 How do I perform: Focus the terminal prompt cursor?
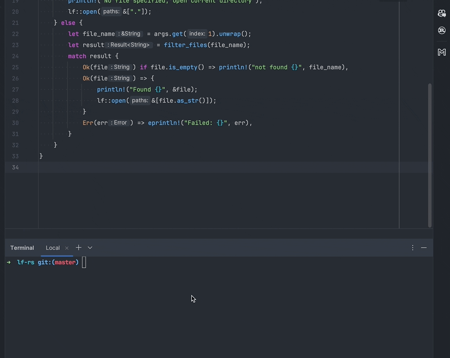84,262
